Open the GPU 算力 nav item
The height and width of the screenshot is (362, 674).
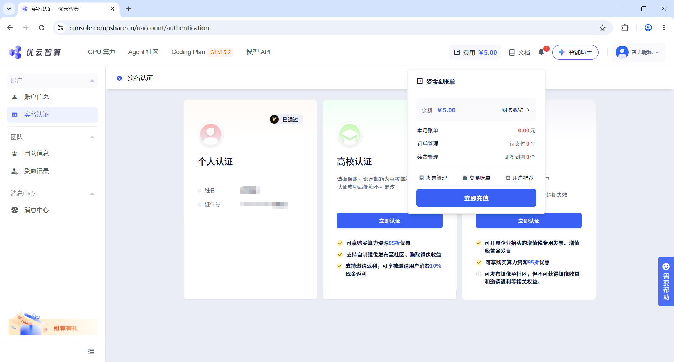101,52
